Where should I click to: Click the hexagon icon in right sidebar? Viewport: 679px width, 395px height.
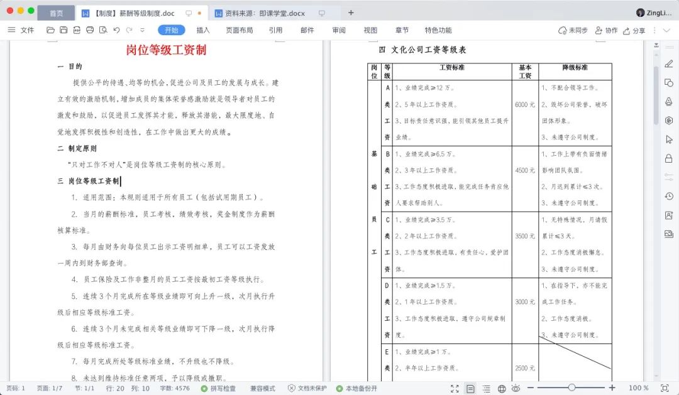tap(669, 121)
